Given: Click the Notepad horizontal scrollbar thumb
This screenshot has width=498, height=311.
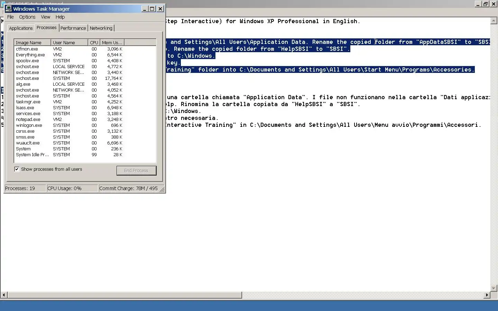Looking at the screenshot, I should click(x=124, y=295).
